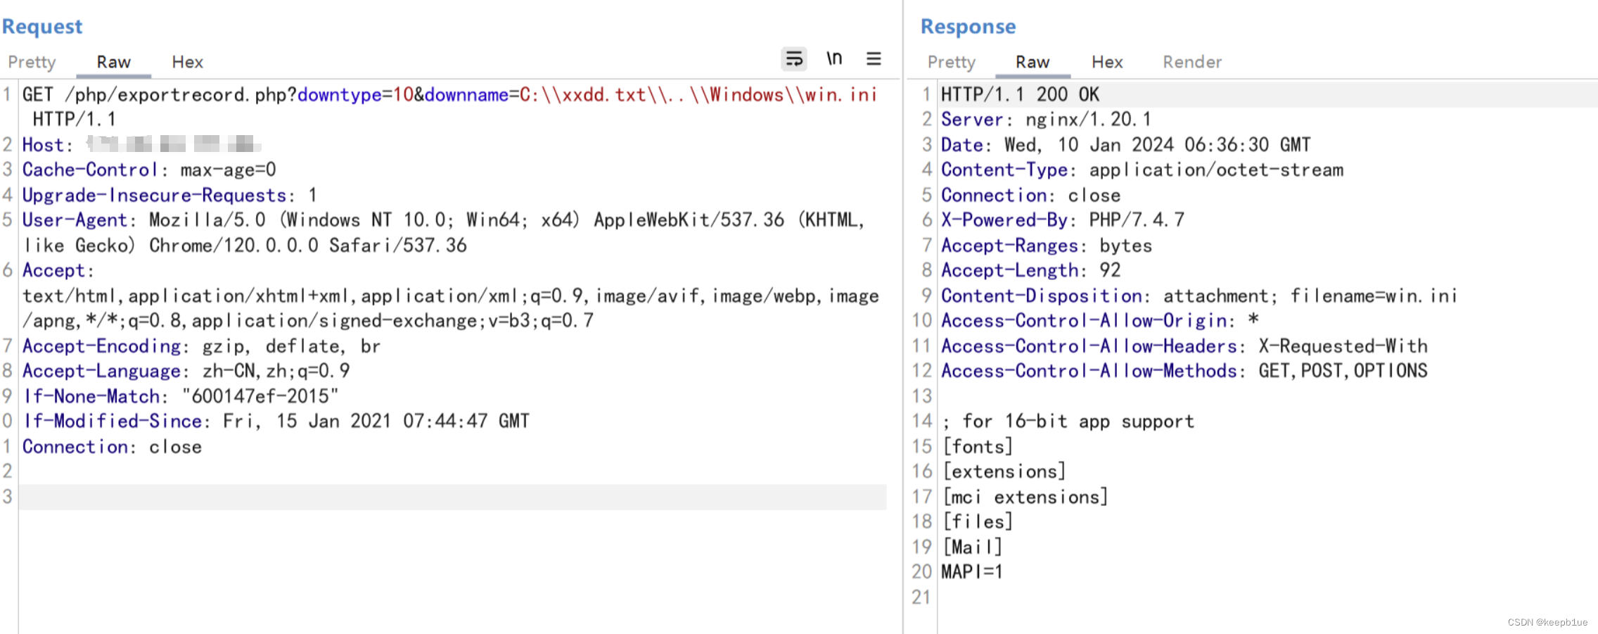The width and height of the screenshot is (1598, 634).
Task: Toggle word wrap icon in Request panel
Action: tap(794, 59)
